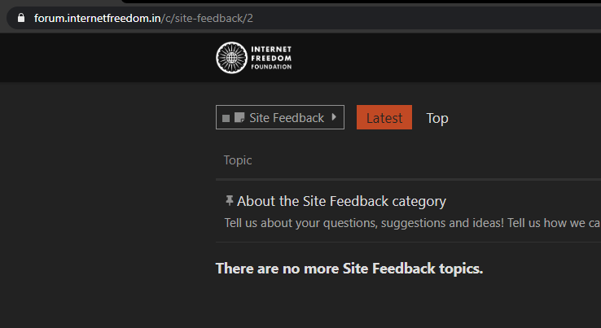This screenshot has width=601, height=328.
Task: Click the '/c/site-feedback/2' path in the URL
Action: (x=201, y=18)
